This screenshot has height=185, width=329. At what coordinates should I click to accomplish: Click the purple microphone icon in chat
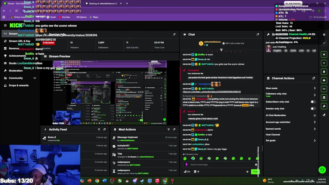coord(187,165)
